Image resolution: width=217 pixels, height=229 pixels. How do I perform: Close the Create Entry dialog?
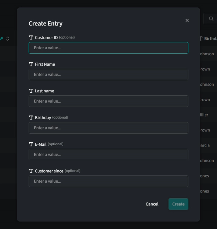187,20
